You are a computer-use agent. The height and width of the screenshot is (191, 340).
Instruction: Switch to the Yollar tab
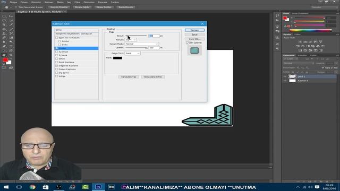(313, 55)
